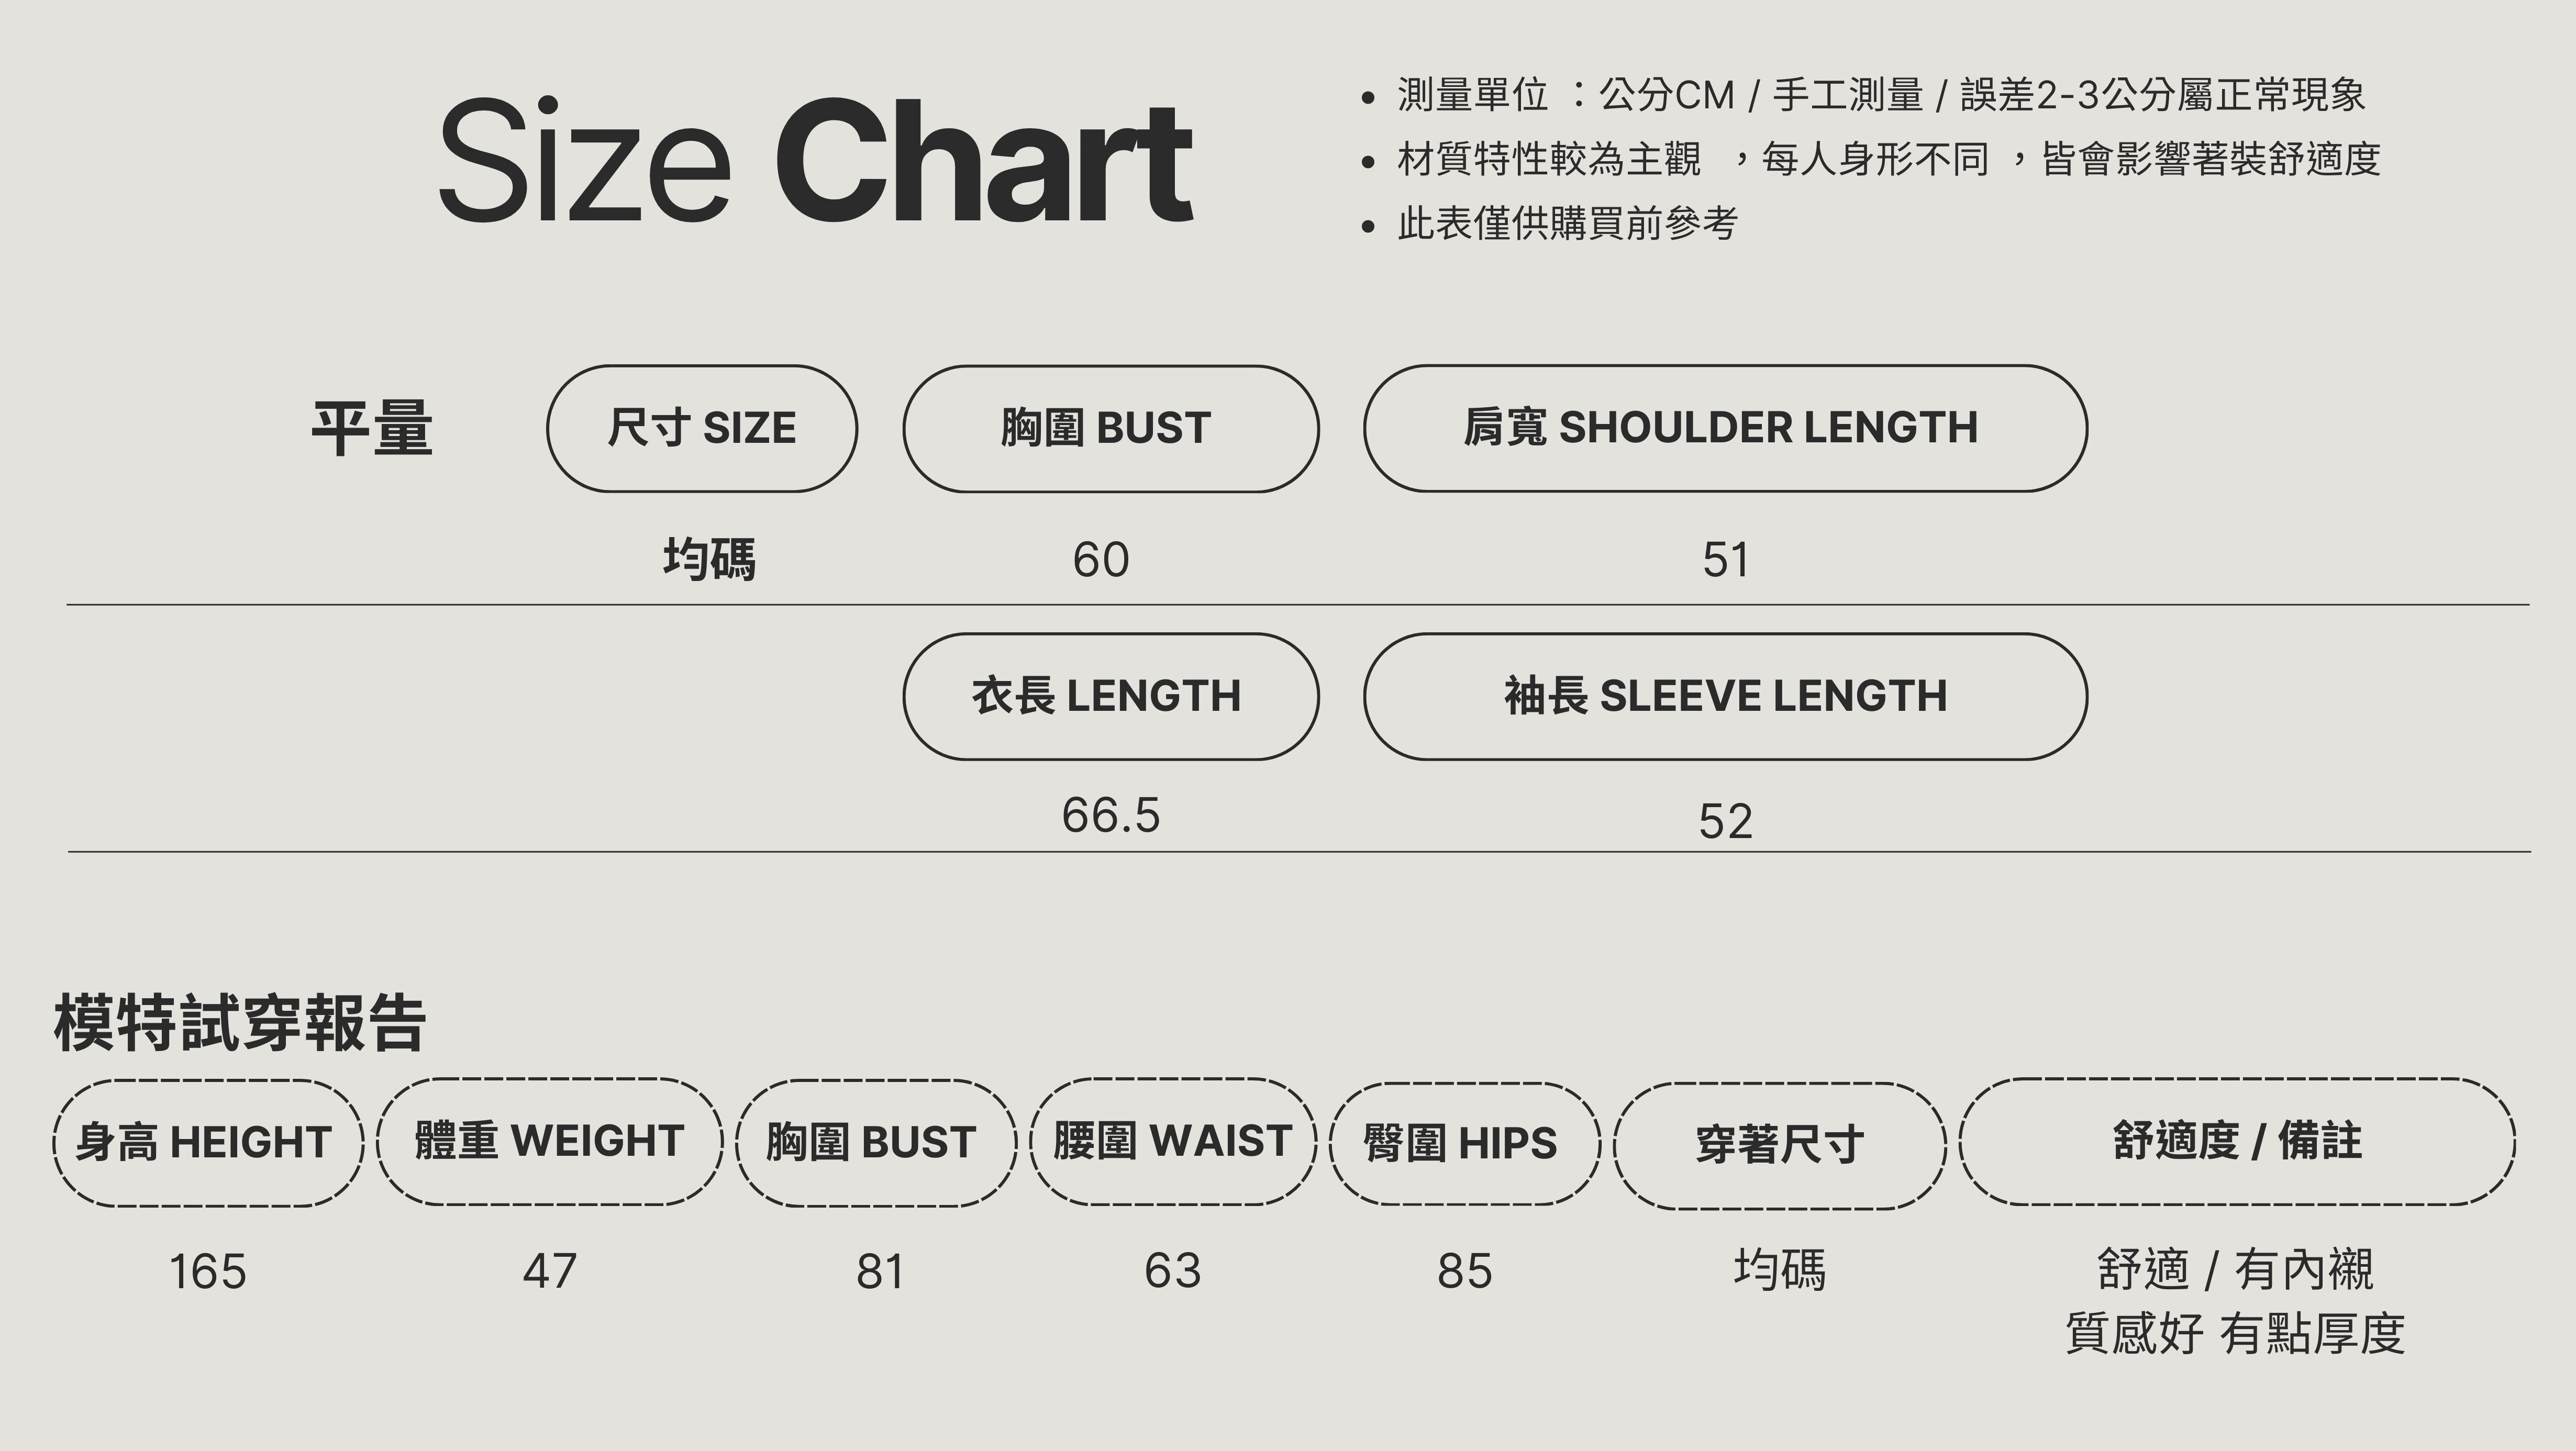The image size is (2576, 1451).
Task: Select the 袖長 SLEEVE LENGTH pill
Action: 1724,696
